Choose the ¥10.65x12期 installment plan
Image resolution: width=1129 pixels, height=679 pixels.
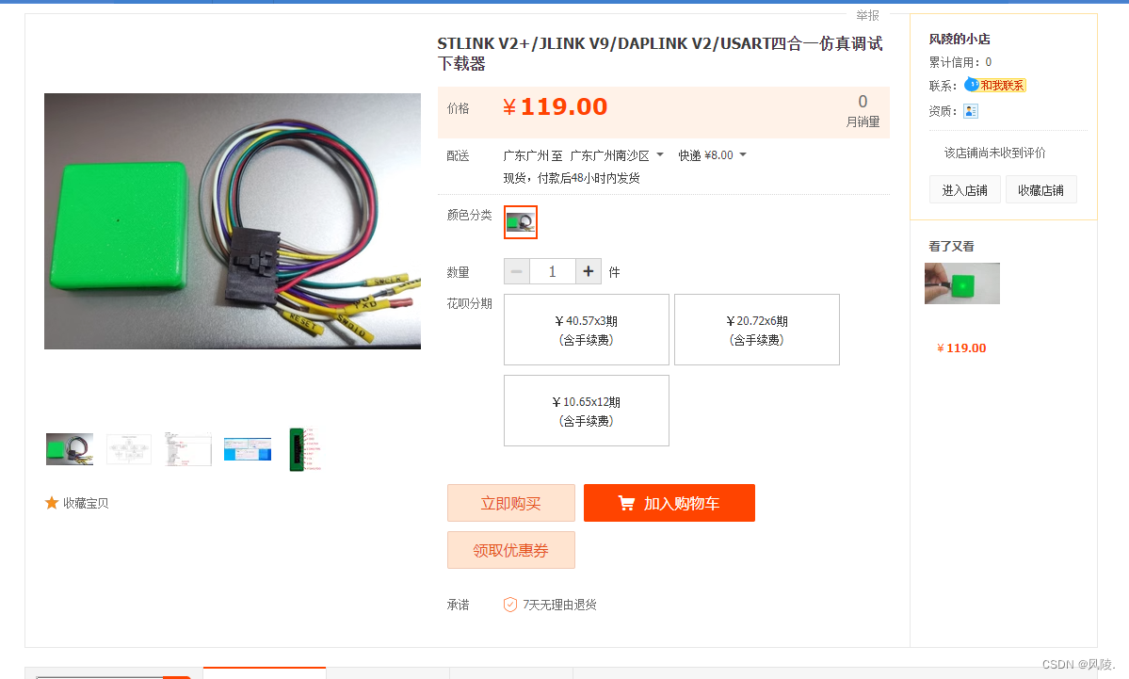click(586, 411)
